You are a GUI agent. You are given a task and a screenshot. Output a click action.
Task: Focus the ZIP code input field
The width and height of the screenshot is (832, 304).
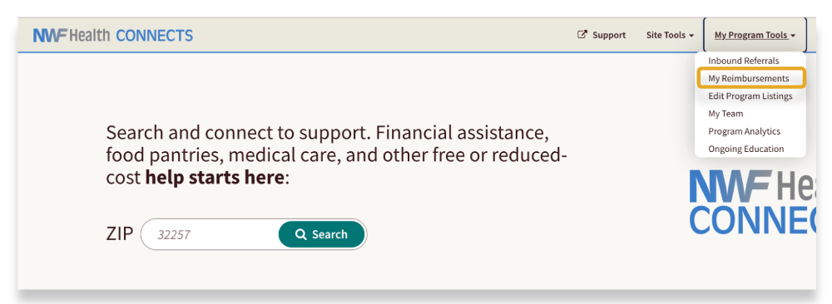(x=210, y=234)
